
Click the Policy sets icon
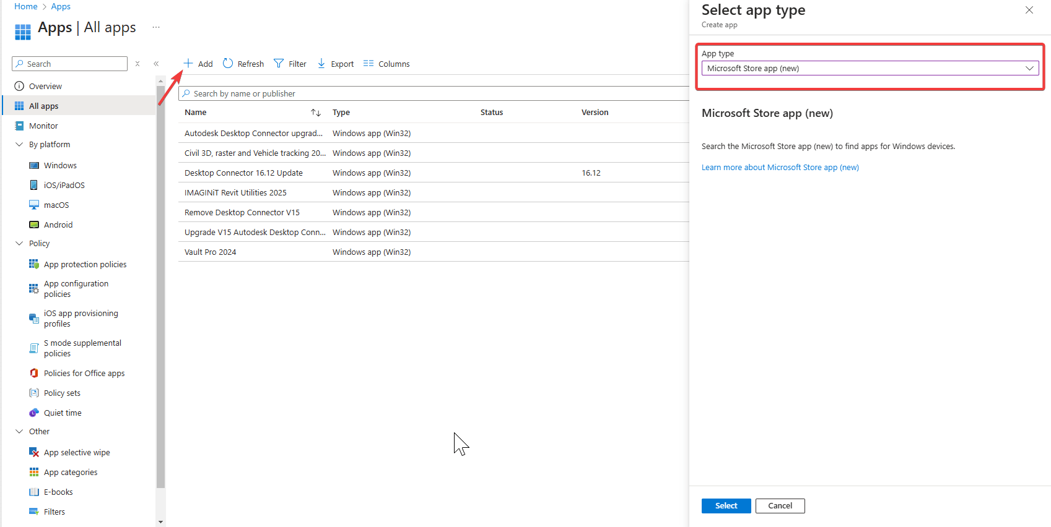34,393
